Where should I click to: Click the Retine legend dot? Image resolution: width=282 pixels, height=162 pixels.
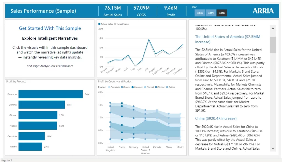(x=167, y=87)
